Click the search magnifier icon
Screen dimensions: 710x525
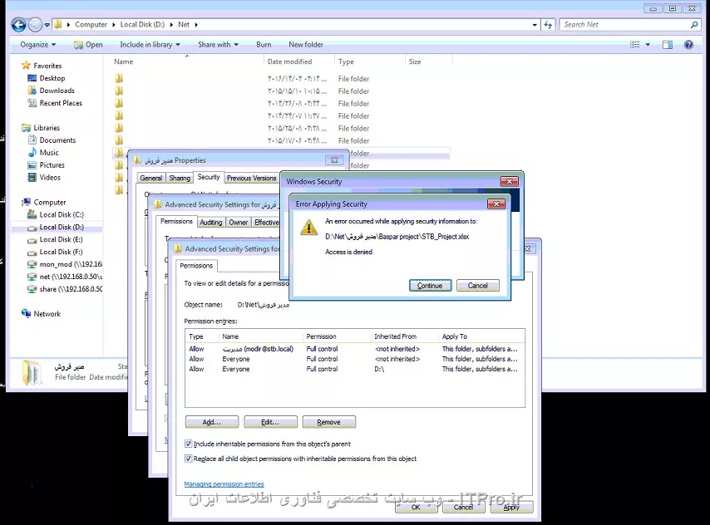pos(694,25)
